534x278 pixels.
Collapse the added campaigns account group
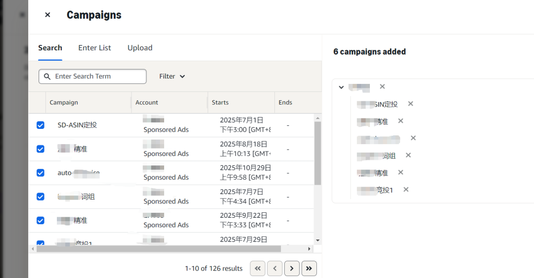coord(341,87)
